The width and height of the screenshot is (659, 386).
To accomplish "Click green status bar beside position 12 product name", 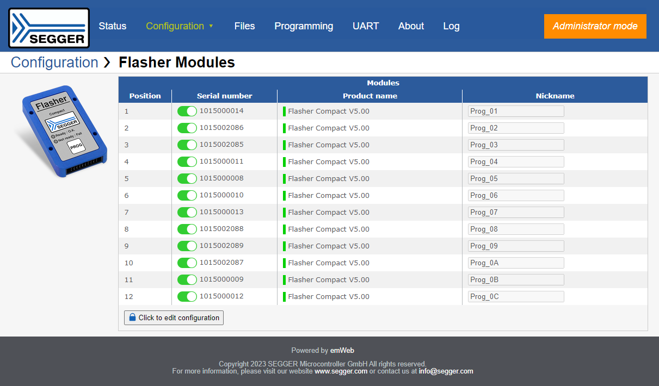I will pyautogui.click(x=284, y=297).
